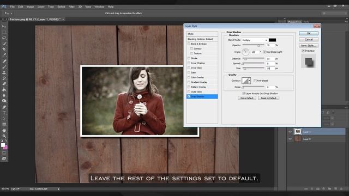This screenshot has height=196, width=349.
Task: Select the Rectangular Marquee tool
Action: click(4, 32)
